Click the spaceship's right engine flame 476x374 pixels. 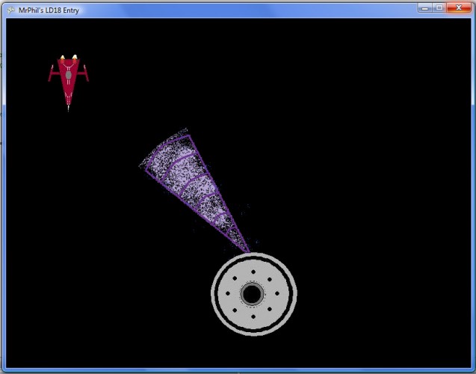75,57
